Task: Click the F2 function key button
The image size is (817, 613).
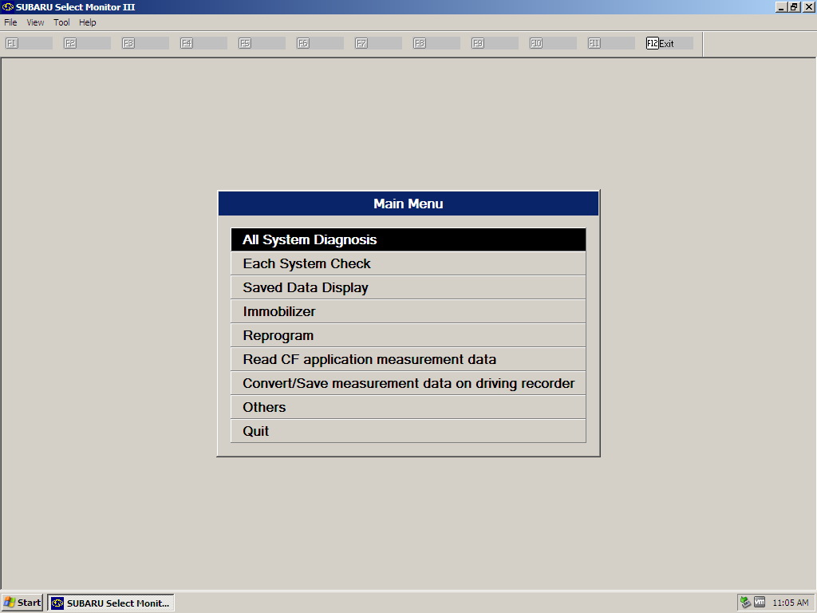Action: 87,43
